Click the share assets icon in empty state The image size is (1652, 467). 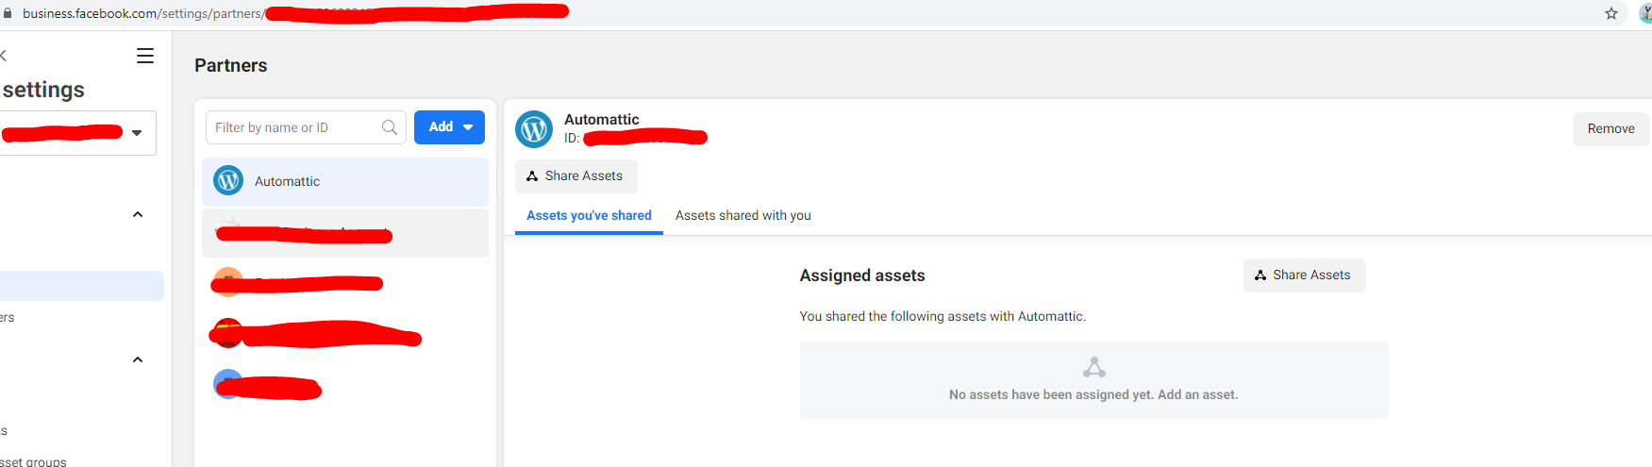tap(1094, 367)
